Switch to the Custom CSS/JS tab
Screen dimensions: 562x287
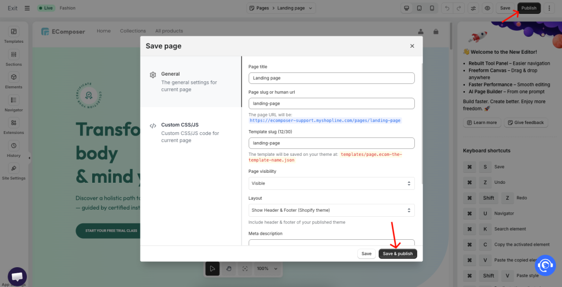pos(190,132)
